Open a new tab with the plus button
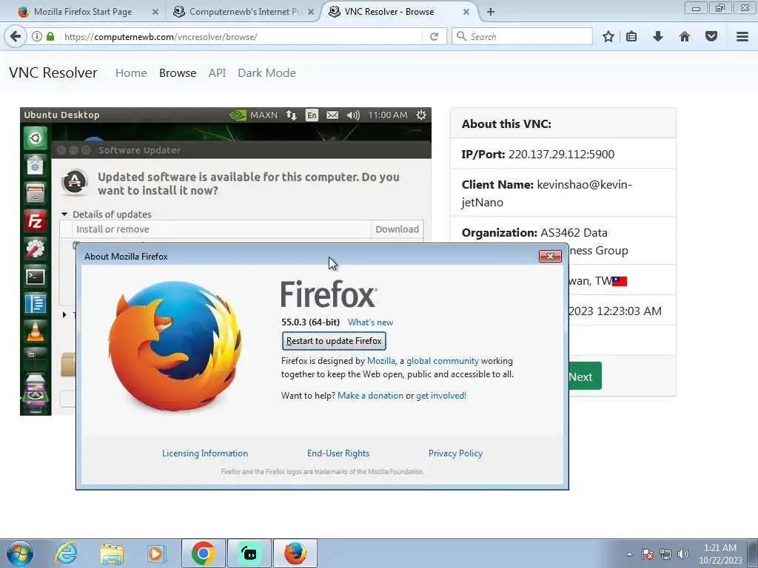 (x=491, y=12)
